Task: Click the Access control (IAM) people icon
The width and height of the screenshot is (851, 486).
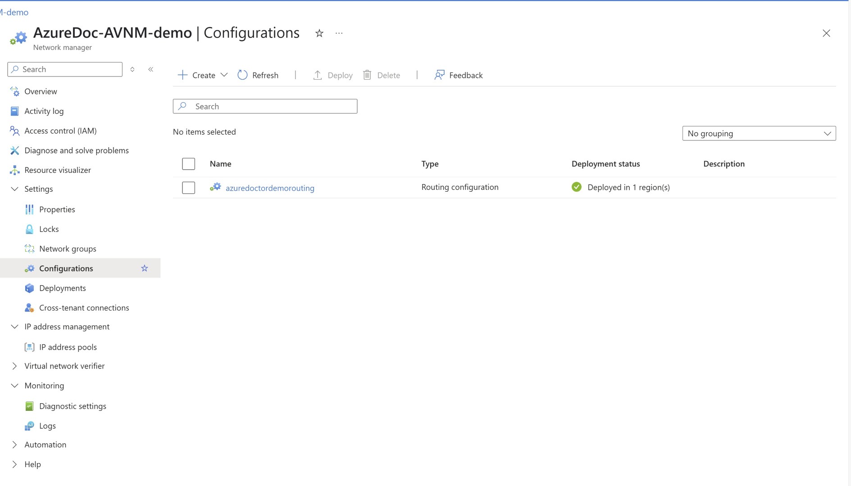Action: point(14,131)
